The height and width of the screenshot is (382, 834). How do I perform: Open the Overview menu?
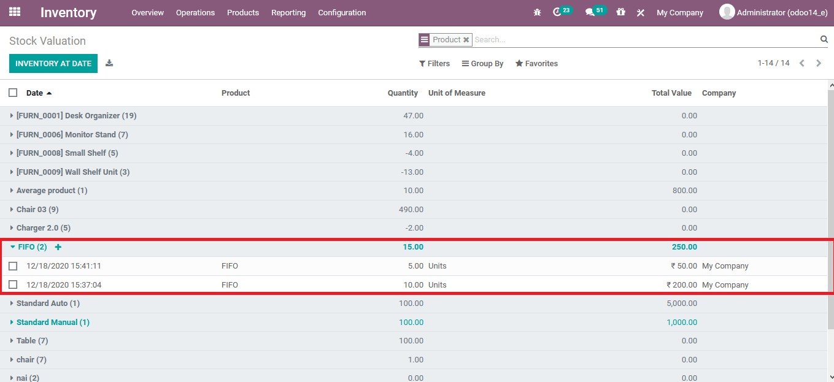[147, 12]
